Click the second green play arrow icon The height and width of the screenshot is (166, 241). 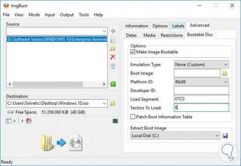click(x=22, y=121)
